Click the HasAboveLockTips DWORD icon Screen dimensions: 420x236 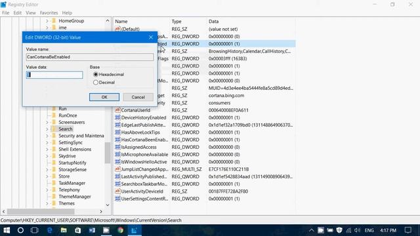[117, 132]
